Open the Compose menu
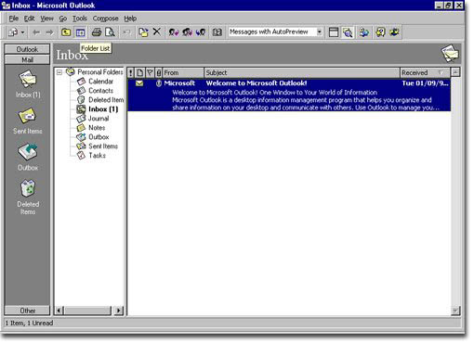The height and width of the screenshot is (343, 474). [105, 19]
